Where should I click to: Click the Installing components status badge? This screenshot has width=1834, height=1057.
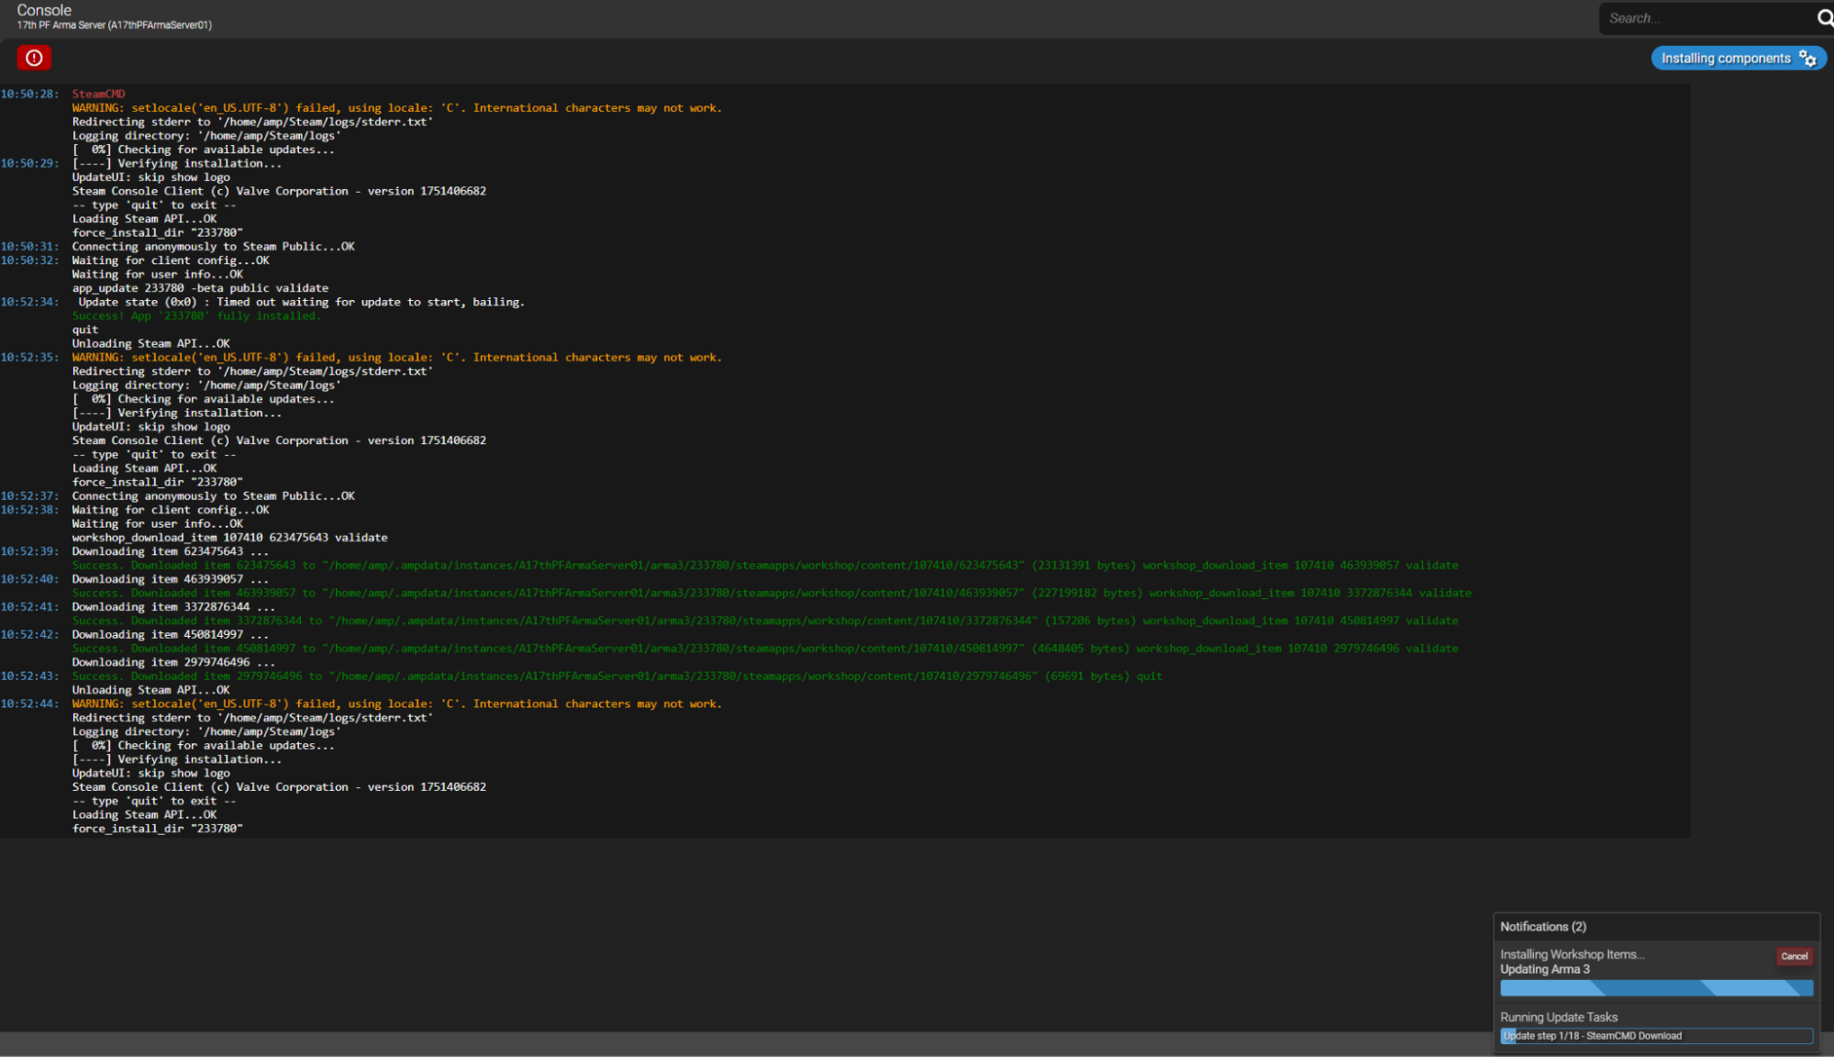pyautogui.click(x=1727, y=58)
